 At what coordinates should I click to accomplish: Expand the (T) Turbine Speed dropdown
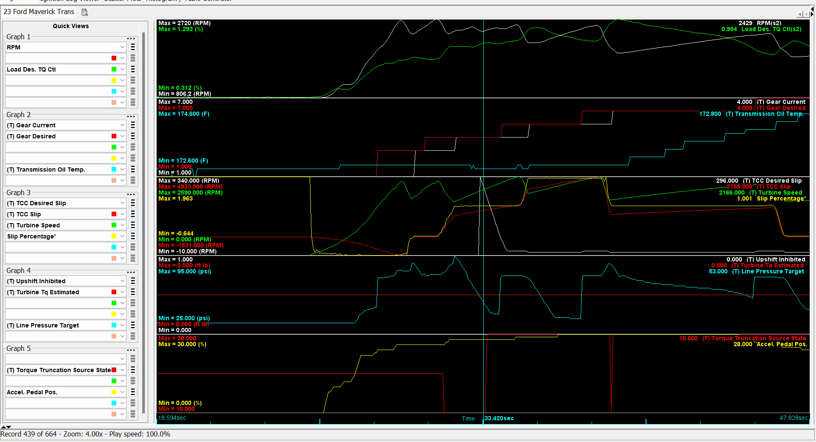coord(122,225)
